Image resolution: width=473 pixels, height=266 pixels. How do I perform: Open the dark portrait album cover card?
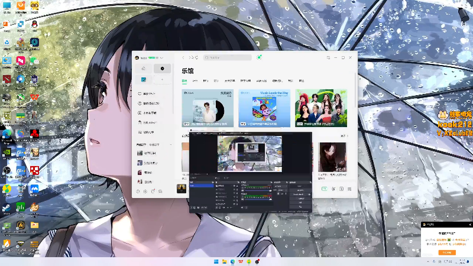(x=332, y=157)
